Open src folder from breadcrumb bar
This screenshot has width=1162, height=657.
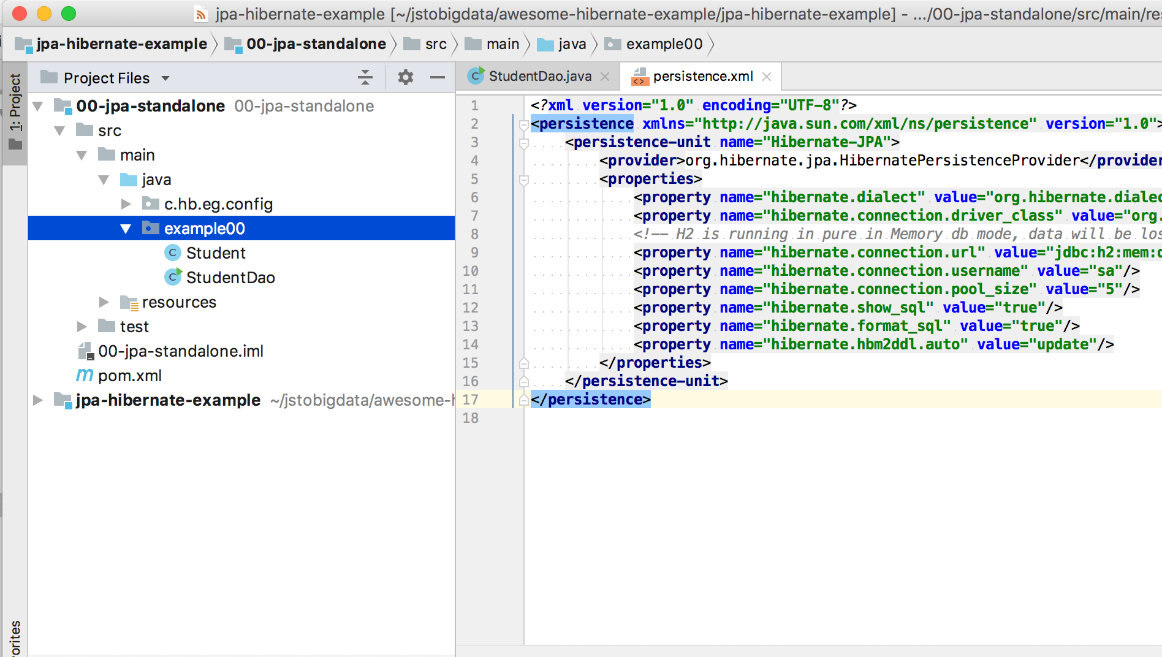coord(435,44)
